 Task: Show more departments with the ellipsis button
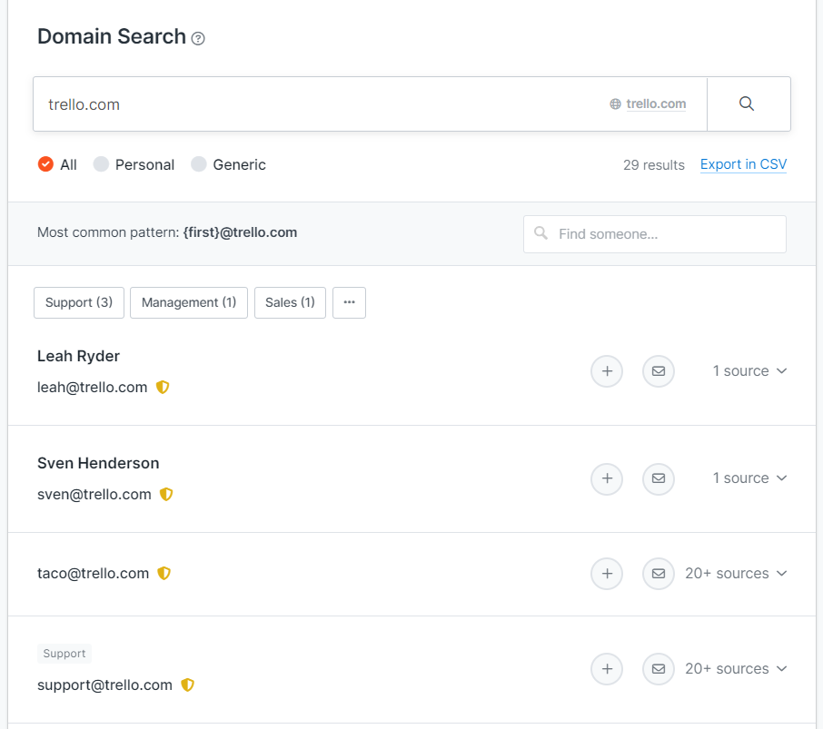(x=349, y=302)
